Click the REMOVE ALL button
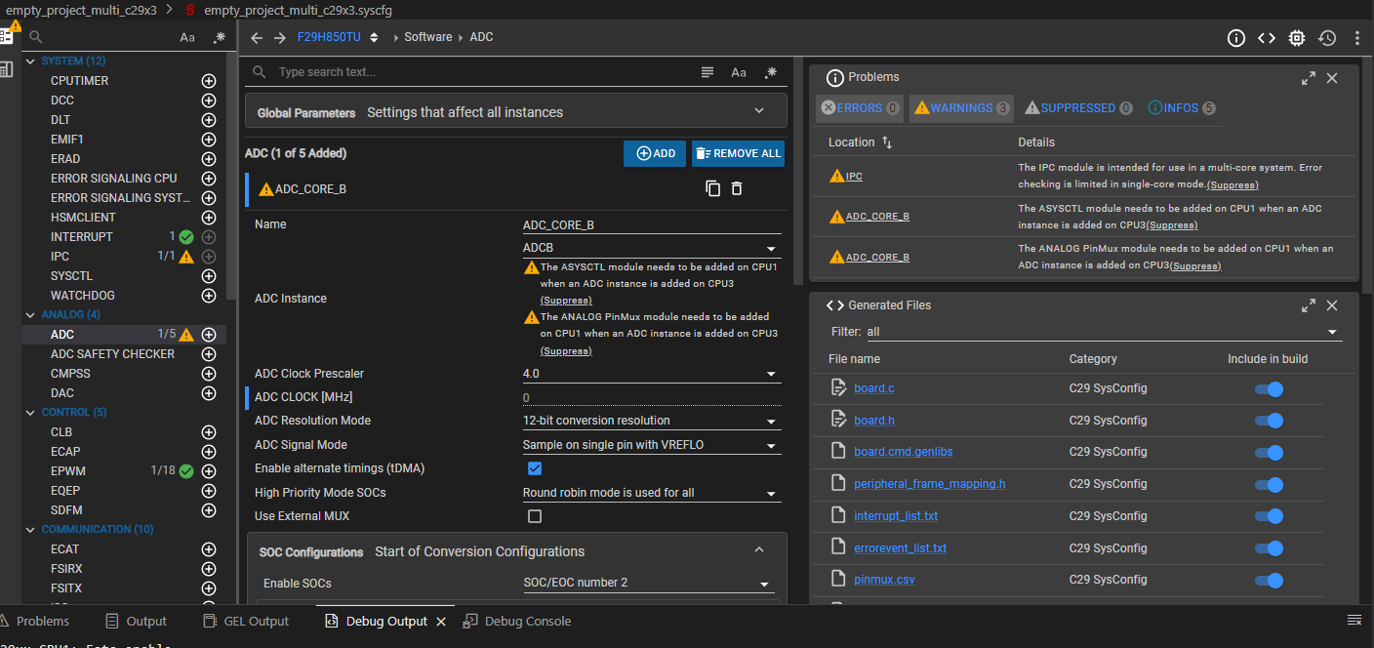The height and width of the screenshot is (648, 1374). tap(738, 153)
